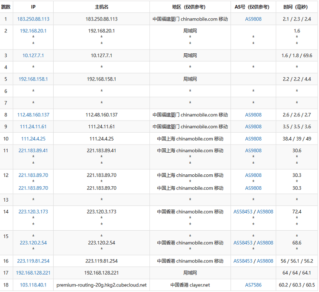The width and height of the screenshot is (319, 292).
Task: Open IP link 221.183.89.41
Action: point(33,151)
